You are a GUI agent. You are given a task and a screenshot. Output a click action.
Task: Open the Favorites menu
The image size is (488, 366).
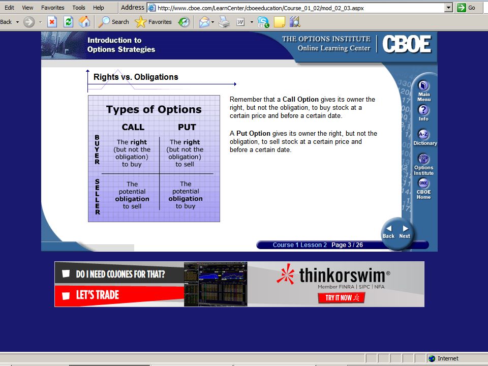52,8
